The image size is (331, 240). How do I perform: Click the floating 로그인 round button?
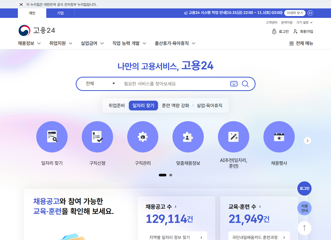click(x=304, y=188)
